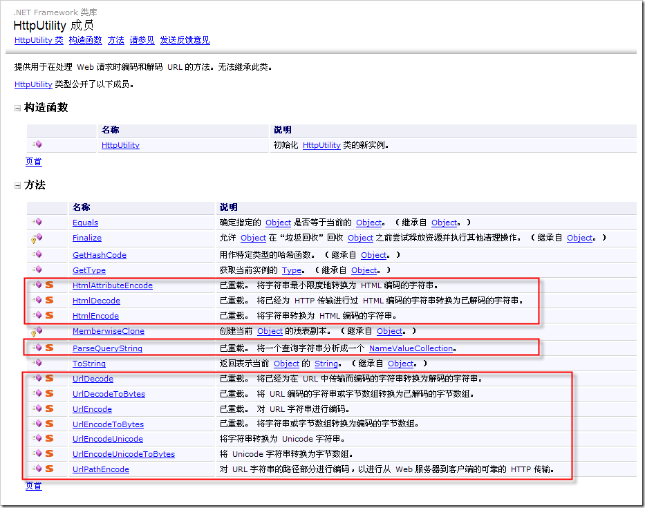Follow the String link in ToString description
This screenshot has width=645, height=508.
coord(326,364)
